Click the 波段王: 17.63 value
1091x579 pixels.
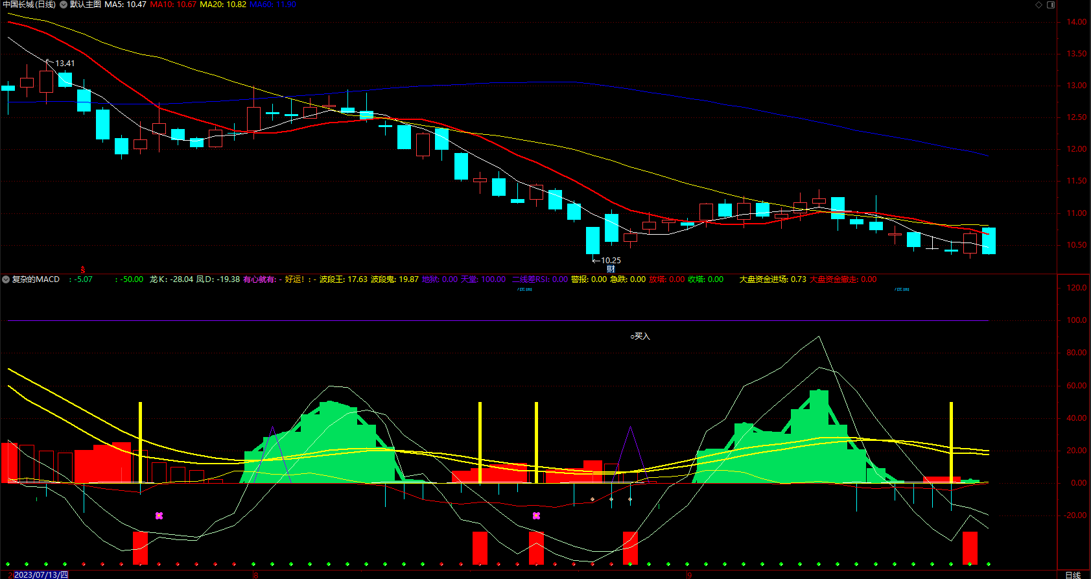(344, 279)
